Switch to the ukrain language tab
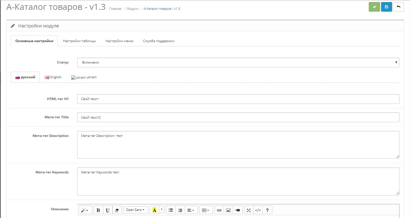This screenshot has width=410, height=218. click(84, 77)
